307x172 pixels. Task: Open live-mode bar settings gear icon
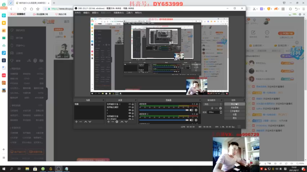300,14
